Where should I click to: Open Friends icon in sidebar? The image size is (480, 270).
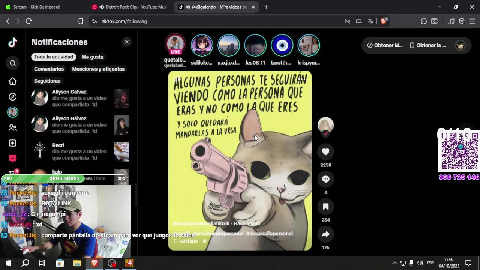13,127
